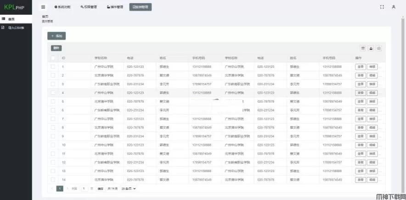
Task: Tick the checkbox for row ID 2
Action: [x=53, y=75]
